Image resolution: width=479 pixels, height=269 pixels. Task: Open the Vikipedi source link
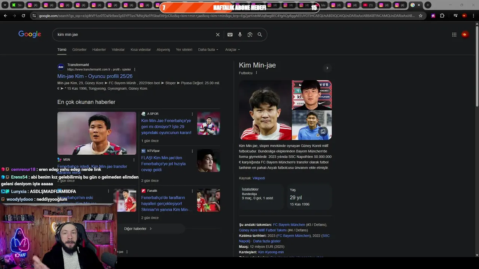click(x=259, y=178)
